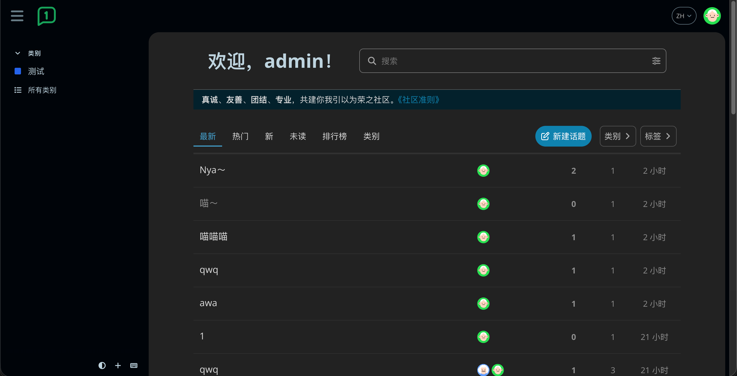Viewport: 737px width, 376px height.
Task: Add a custom sidebar section with plus icon
Action: (x=118, y=366)
